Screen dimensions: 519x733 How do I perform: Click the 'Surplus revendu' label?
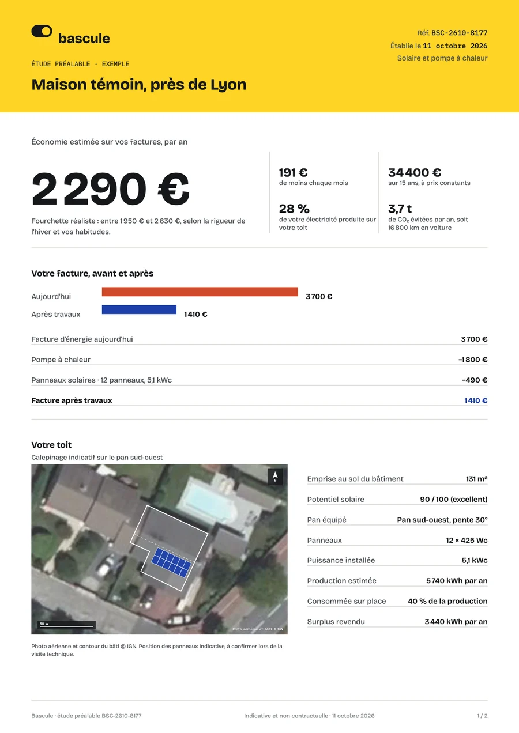pos(336,622)
